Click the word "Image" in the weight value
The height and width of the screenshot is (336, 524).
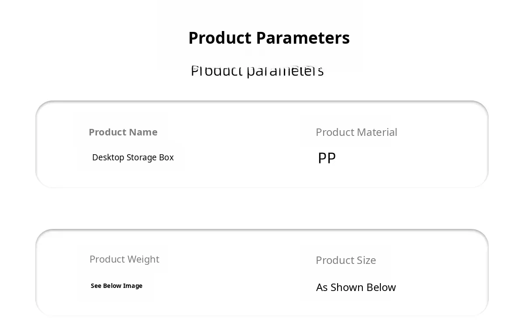tap(133, 286)
